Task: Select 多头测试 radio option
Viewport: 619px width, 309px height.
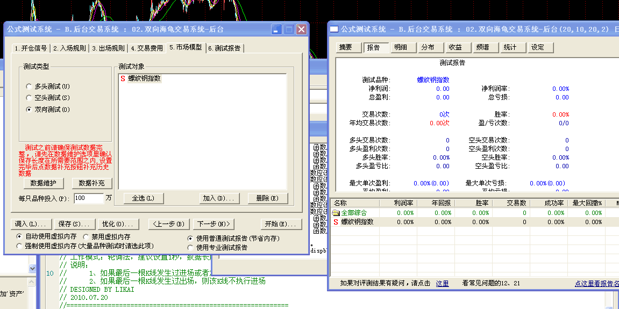Action: click(29, 87)
